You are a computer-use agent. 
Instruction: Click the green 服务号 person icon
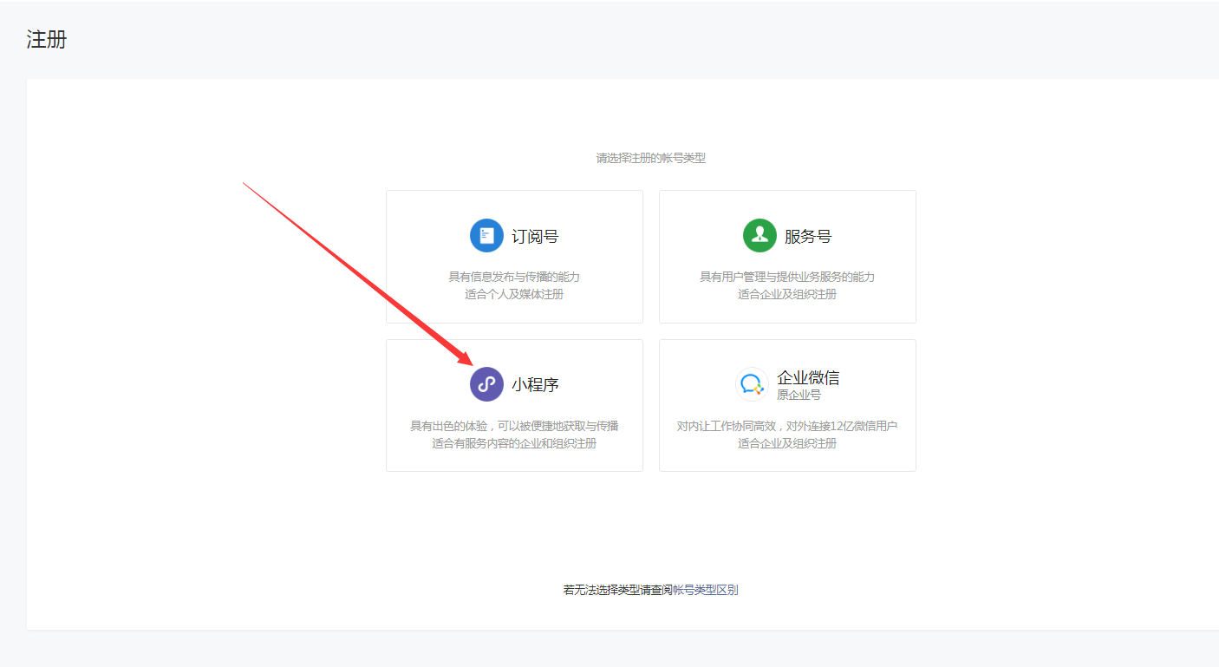pyautogui.click(x=759, y=235)
